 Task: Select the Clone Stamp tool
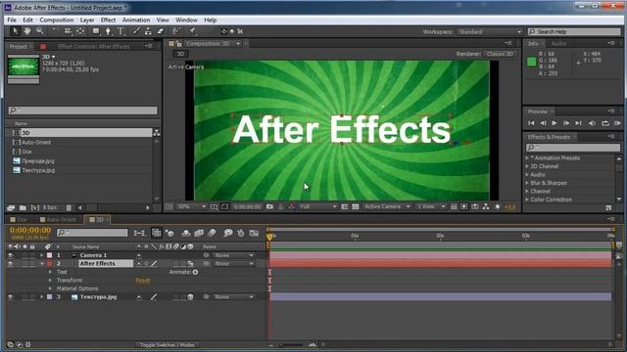[x=148, y=31]
